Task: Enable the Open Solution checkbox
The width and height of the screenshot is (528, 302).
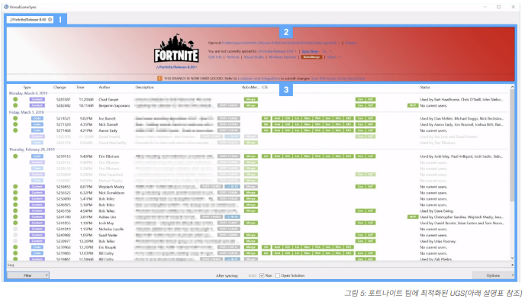Action: point(278,275)
